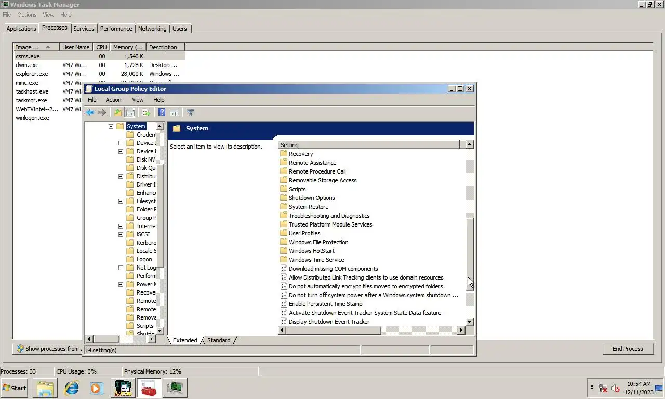
Task: Expand the iSCSI tree node
Action: point(121,234)
